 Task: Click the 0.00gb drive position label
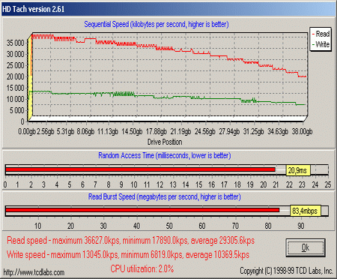pyautogui.click(x=27, y=131)
